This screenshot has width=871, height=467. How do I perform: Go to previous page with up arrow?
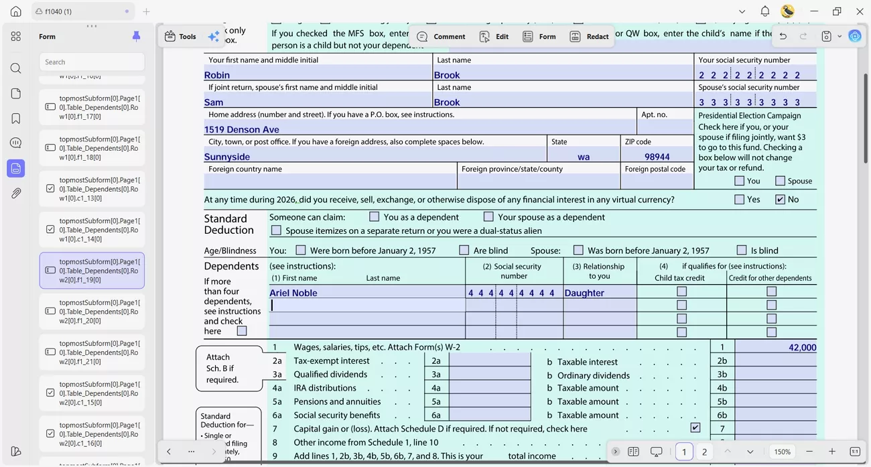(728, 452)
